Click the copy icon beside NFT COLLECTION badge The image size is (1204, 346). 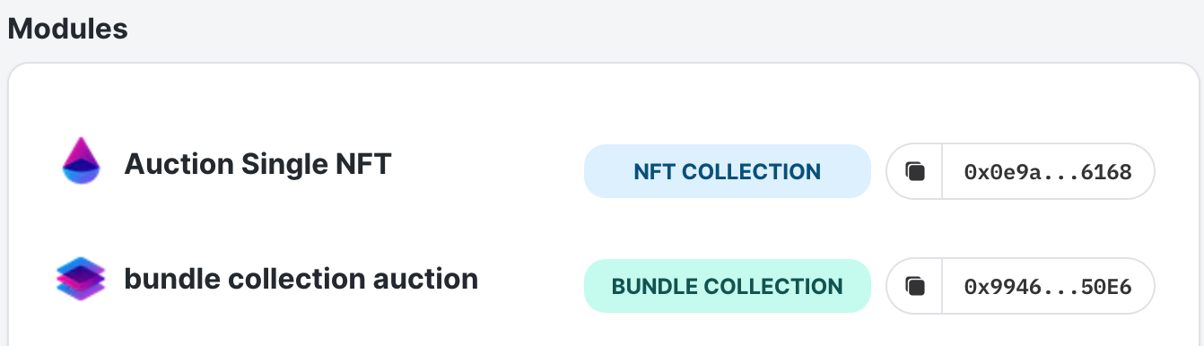(914, 170)
